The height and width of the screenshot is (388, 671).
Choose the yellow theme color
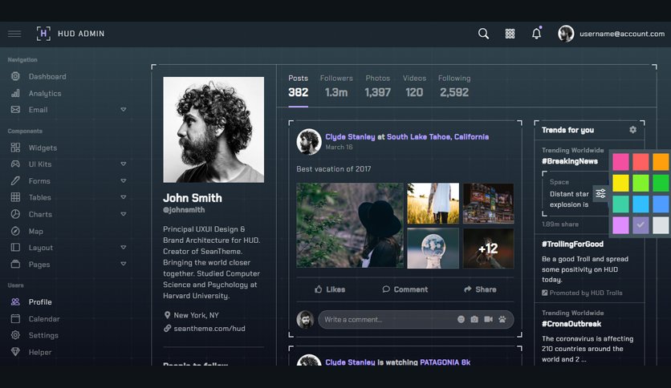(x=620, y=183)
